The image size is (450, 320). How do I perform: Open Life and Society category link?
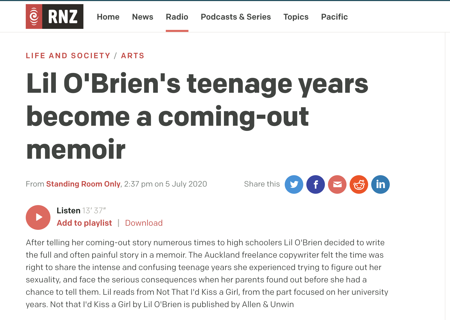(68, 56)
